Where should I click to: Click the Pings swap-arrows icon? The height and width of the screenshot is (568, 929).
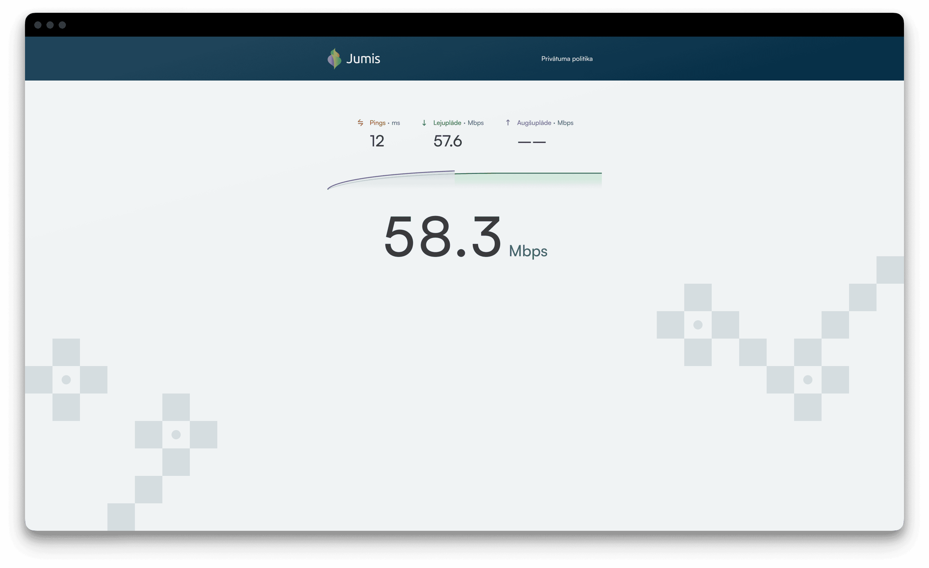pos(360,123)
